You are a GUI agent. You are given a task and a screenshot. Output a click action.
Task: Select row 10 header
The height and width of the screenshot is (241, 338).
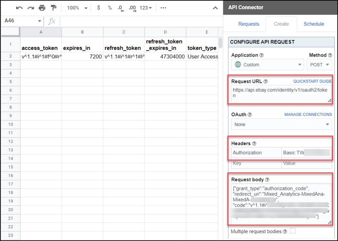[x=11, y=124]
